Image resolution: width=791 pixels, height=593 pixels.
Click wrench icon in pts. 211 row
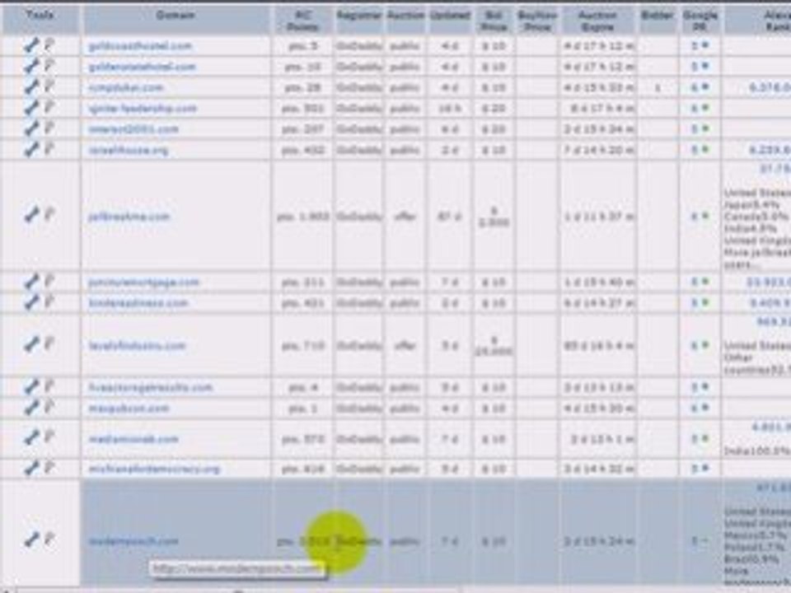point(30,282)
